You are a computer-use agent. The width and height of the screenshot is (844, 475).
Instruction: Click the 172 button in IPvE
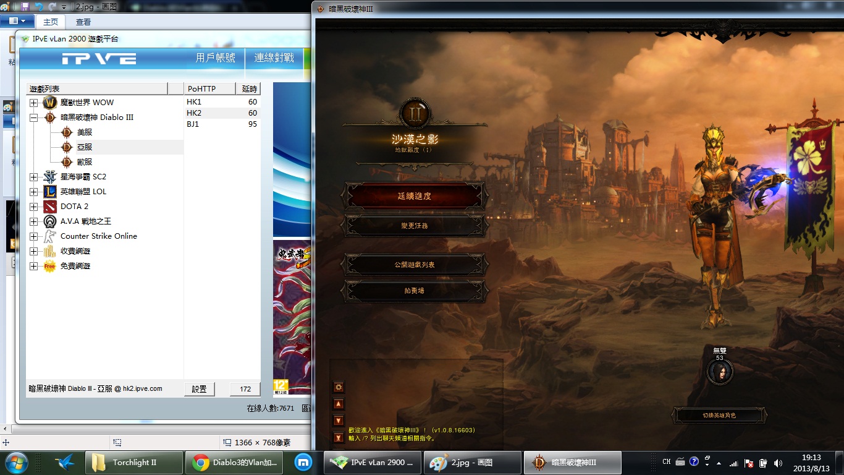[245, 389]
